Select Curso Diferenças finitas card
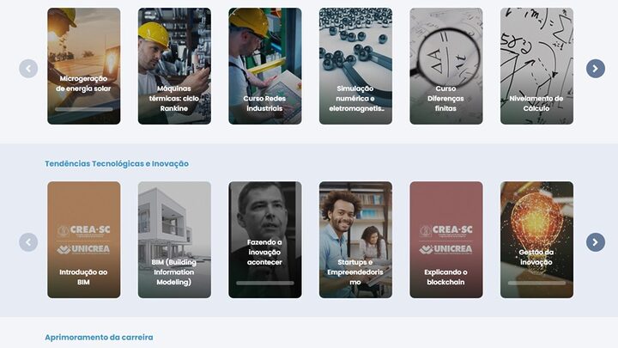Viewport: 618px width, 348px height. [446, 66]
